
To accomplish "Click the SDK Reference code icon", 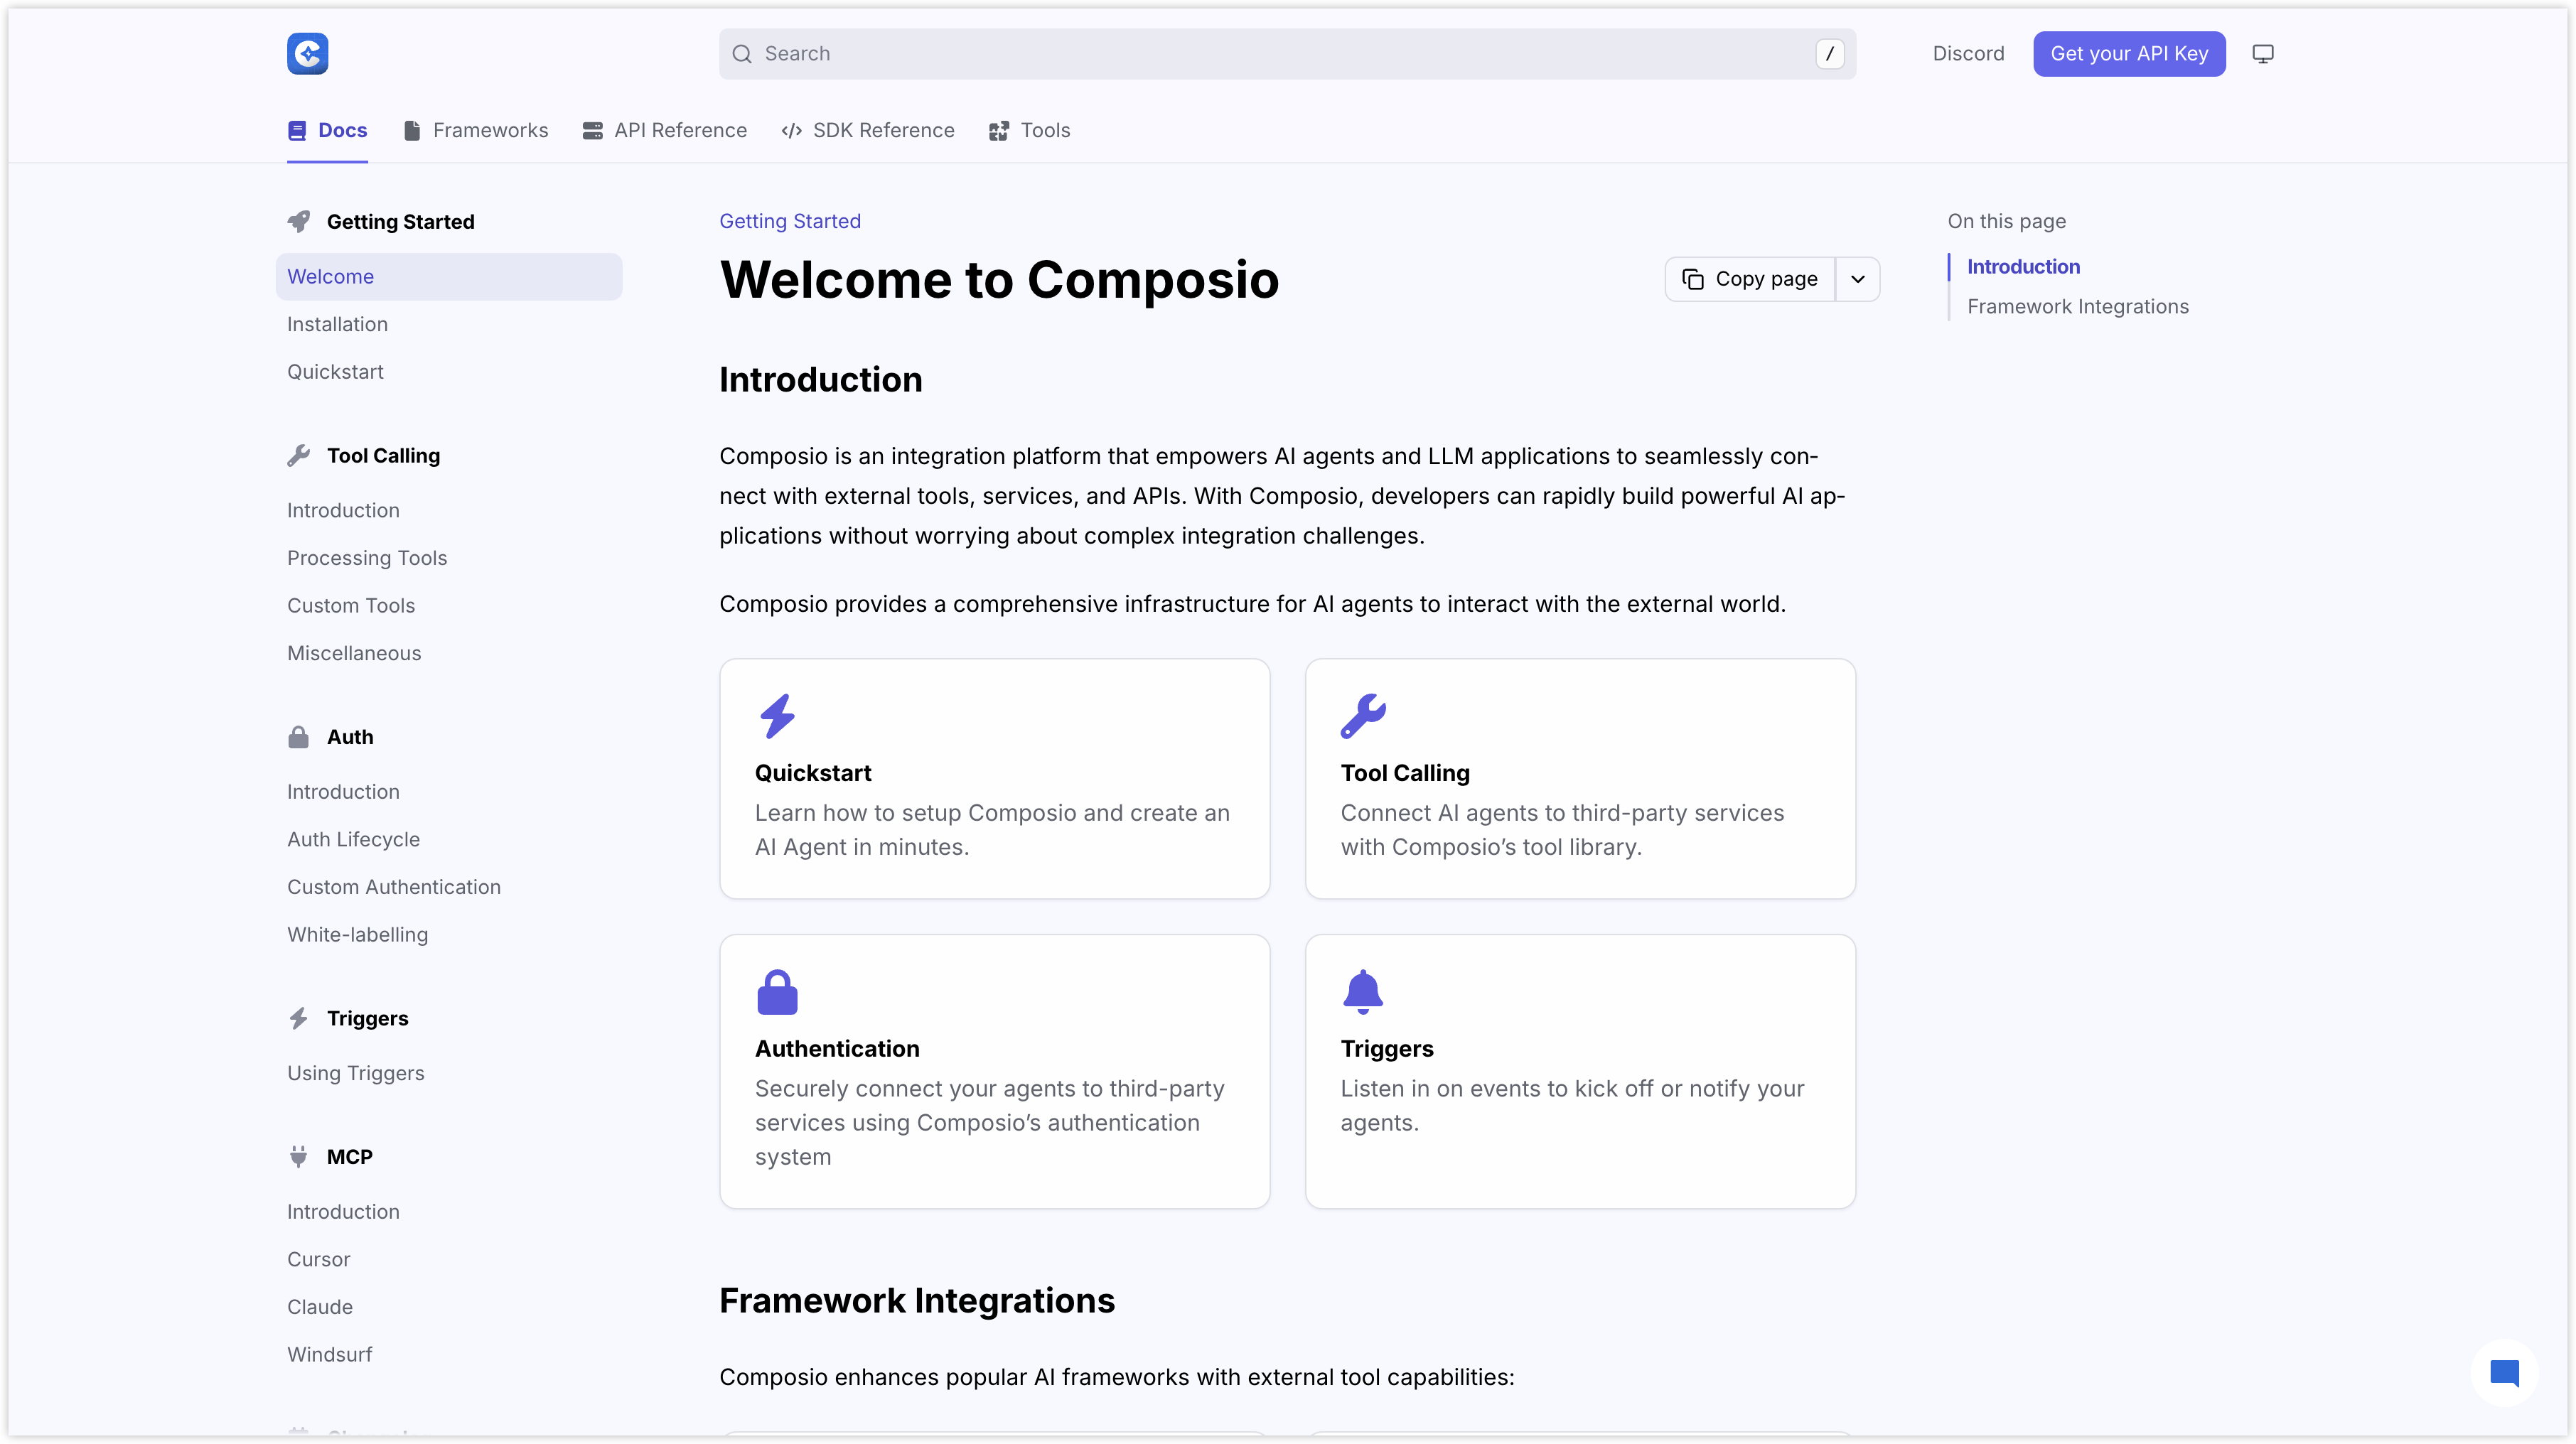I will click(792, 131).
